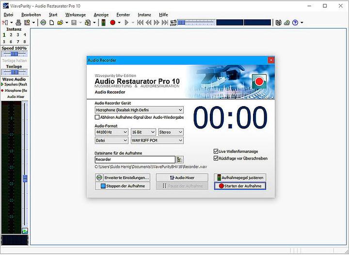Adjust the Tonlage slider
The width and height of the screenshot is (349, 255).
click(15, 72)
